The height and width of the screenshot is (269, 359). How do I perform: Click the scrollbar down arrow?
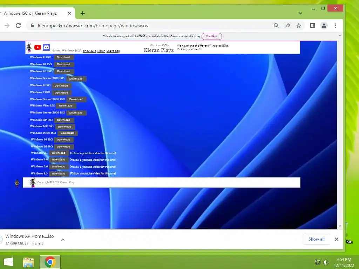click(340, 226)
